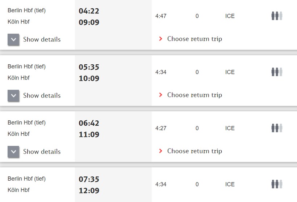Click Berlin Hbf (tief) in last connection
The image size is (297, 202).
[26, 179]
